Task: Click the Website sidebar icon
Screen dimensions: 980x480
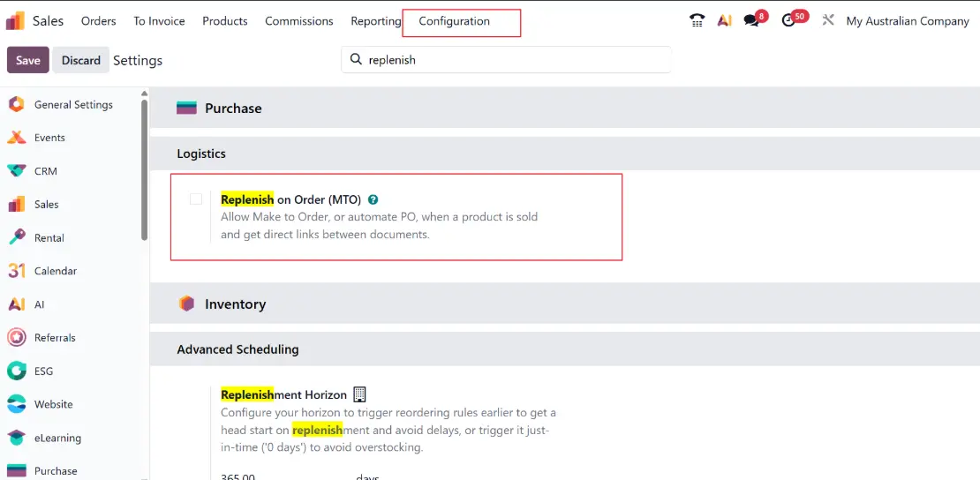Action: coord(16,404)
